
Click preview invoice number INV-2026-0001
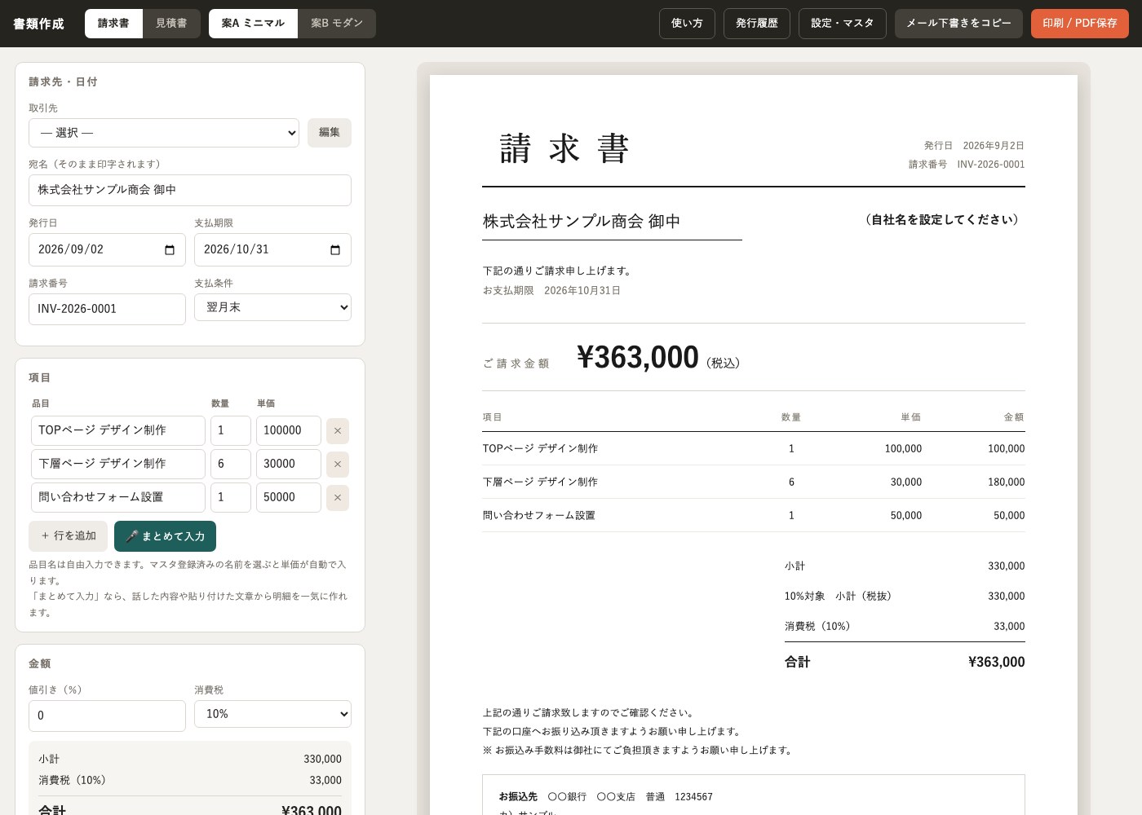pyautogui.click(x=991, y=165)
